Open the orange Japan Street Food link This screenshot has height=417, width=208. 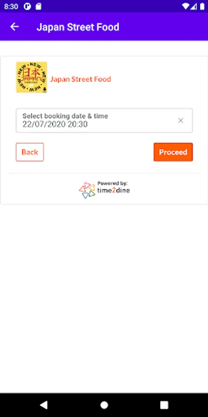pyautogui.click(x=80, y=79)
